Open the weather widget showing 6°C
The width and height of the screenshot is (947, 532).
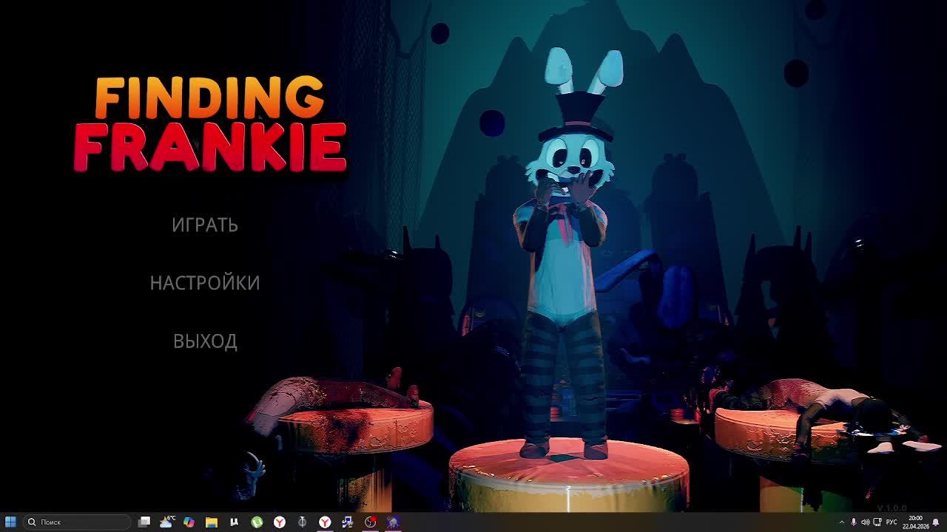coord(166,522)
